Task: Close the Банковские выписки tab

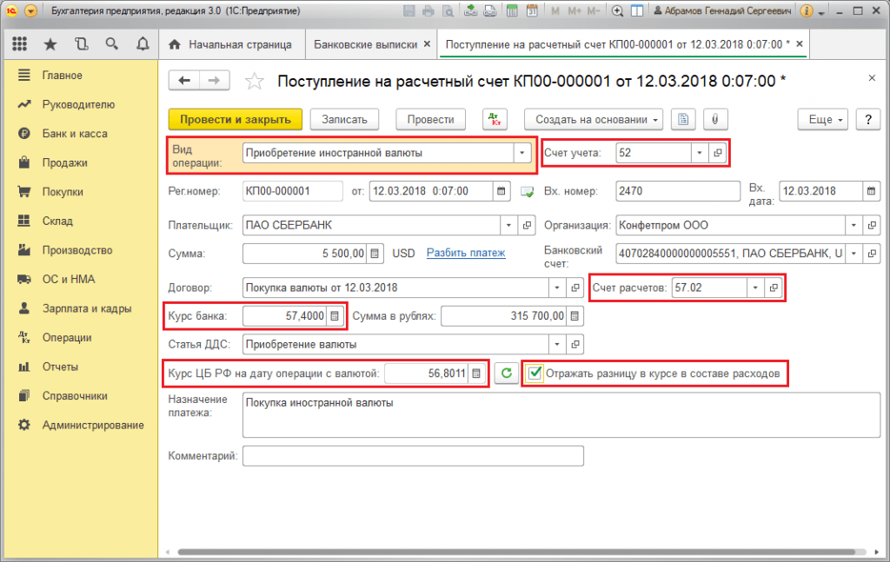Action: pos(427,43)
